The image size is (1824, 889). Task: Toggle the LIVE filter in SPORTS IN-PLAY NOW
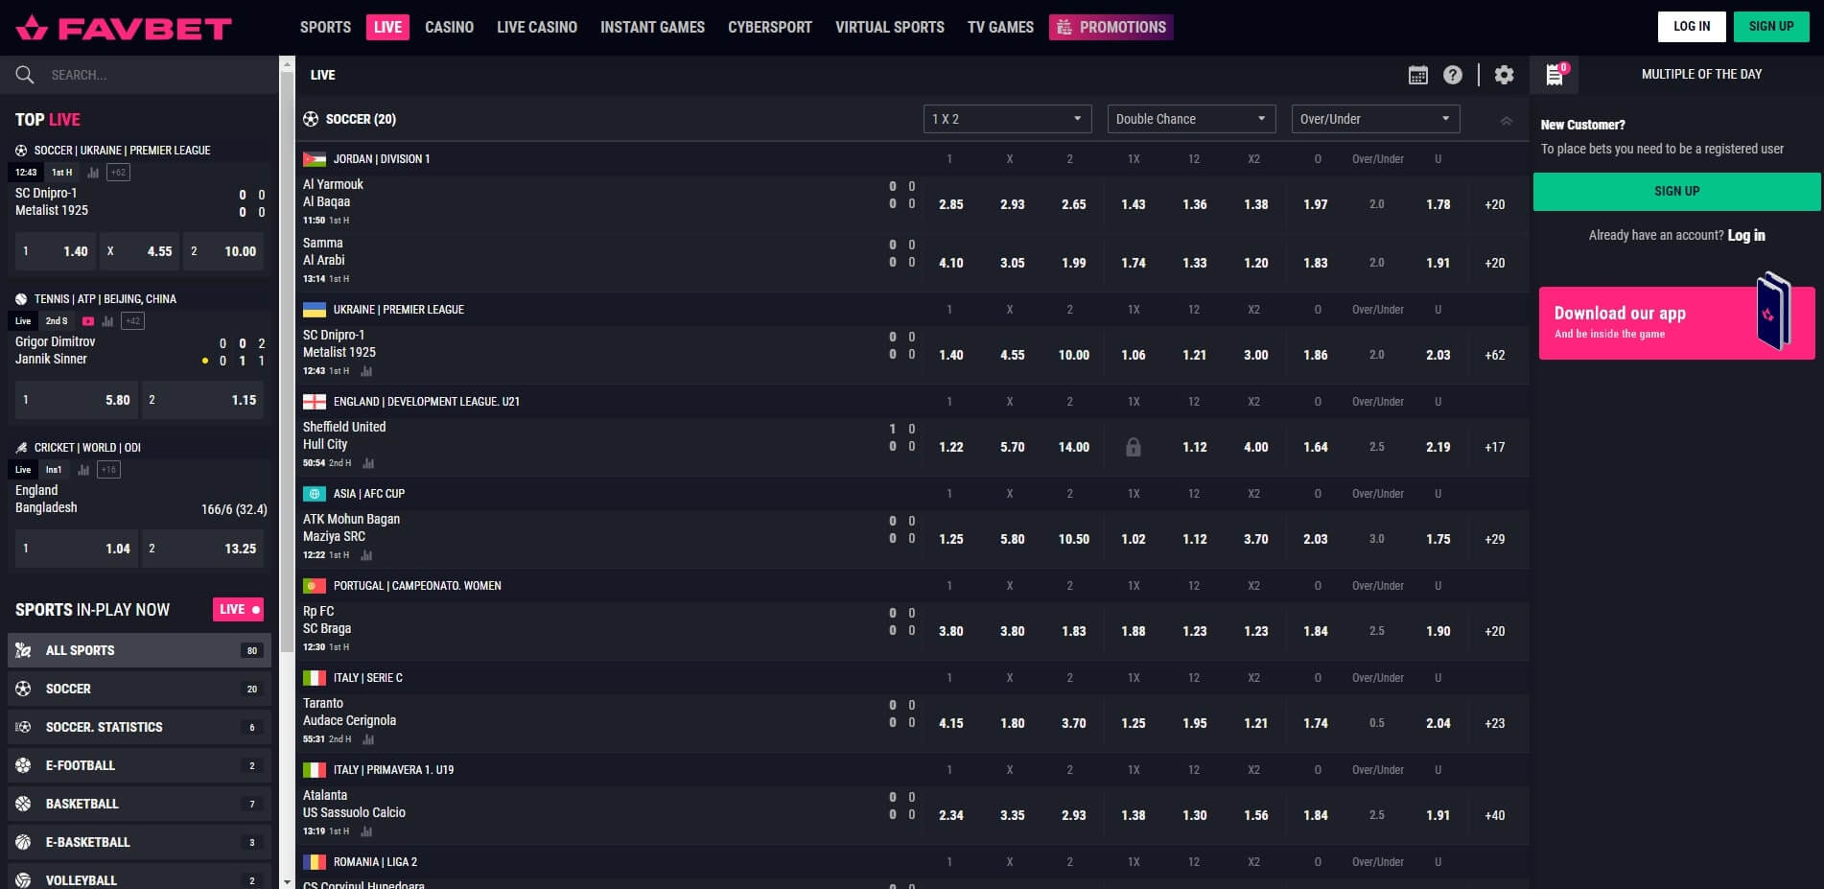click(x=238, y=609)
